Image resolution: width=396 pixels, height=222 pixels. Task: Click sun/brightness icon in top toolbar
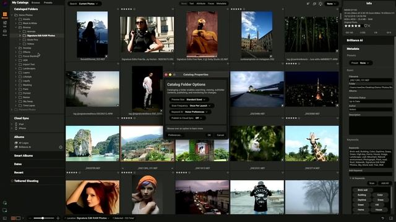click(x=321, y=4)
